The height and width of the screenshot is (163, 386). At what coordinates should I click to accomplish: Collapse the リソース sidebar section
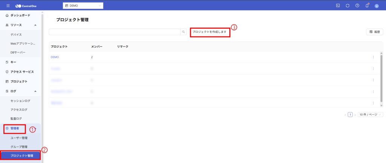point(35,25)
